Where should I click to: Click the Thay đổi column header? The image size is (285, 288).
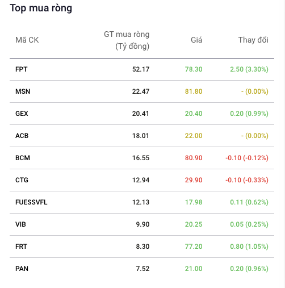tap(253, 40)
